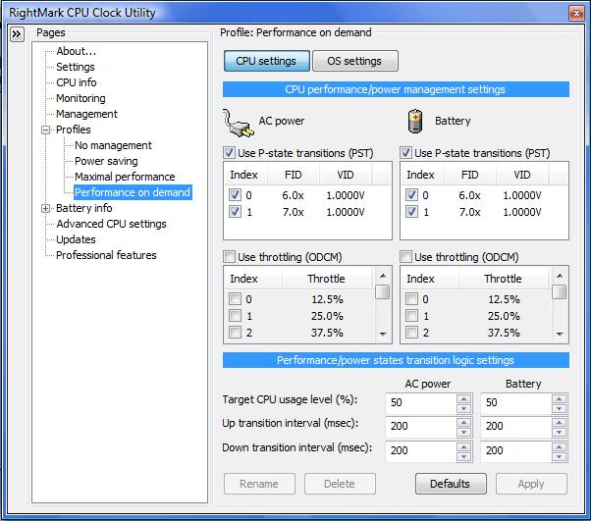591x521 pixels.
Task: Toggle AC power Use P-state transitions (PST)
Action: tap(229, 153)
